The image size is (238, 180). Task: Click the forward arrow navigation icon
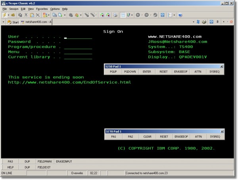point(147,15)
